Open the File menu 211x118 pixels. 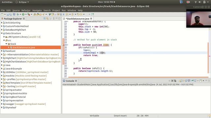pyautogui.click(x=3, y=10)
